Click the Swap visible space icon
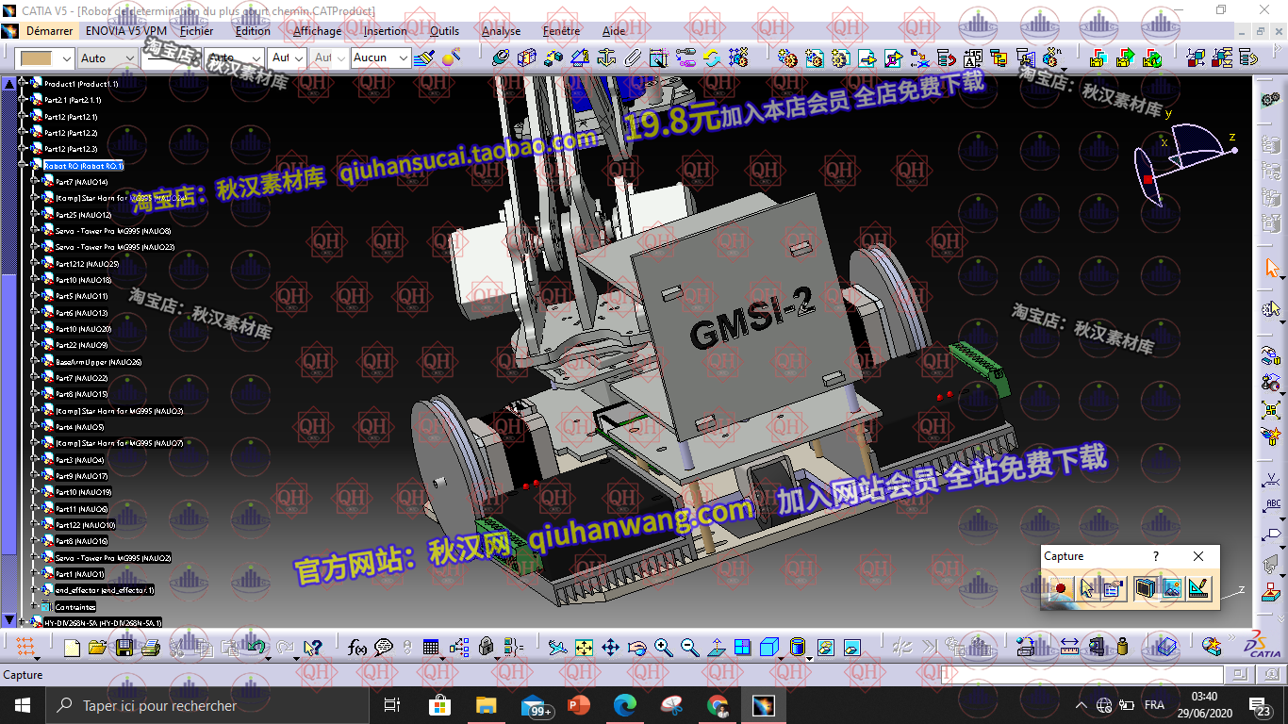The height and width of the screenshot is (724, 1288). 852,648
